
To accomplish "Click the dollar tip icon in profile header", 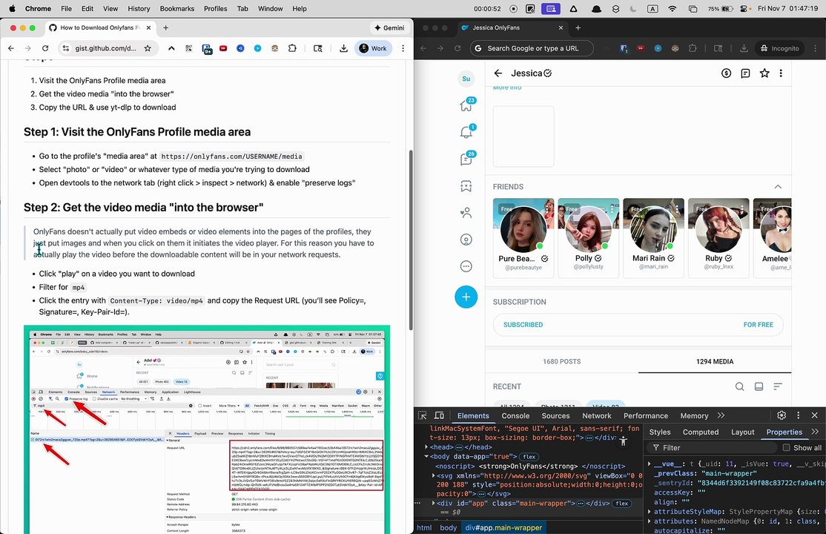I will coord(726,73).
